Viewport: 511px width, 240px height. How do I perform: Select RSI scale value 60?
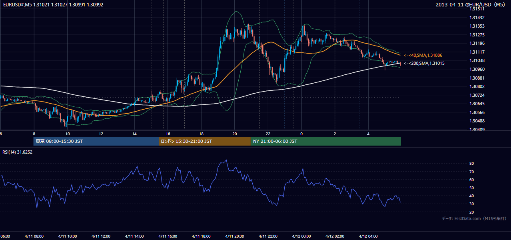[x=471, y=180]
